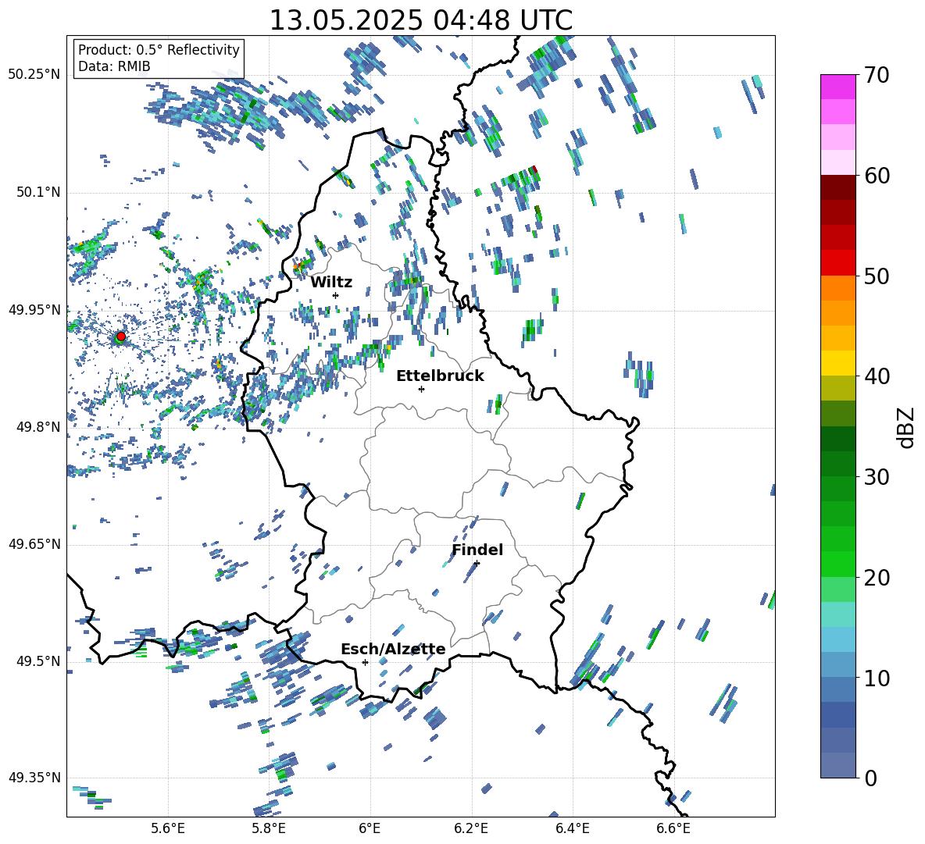Click the bright green colorbar segment at 20
The image size is (925, 844).
point(838,564)
